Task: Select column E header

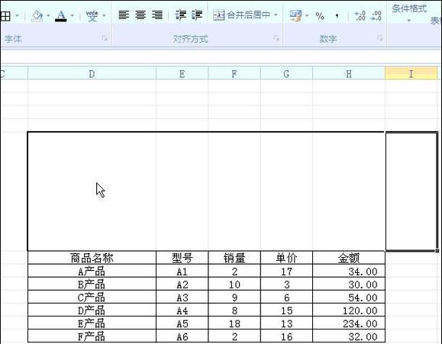Action: coord(182,74)
